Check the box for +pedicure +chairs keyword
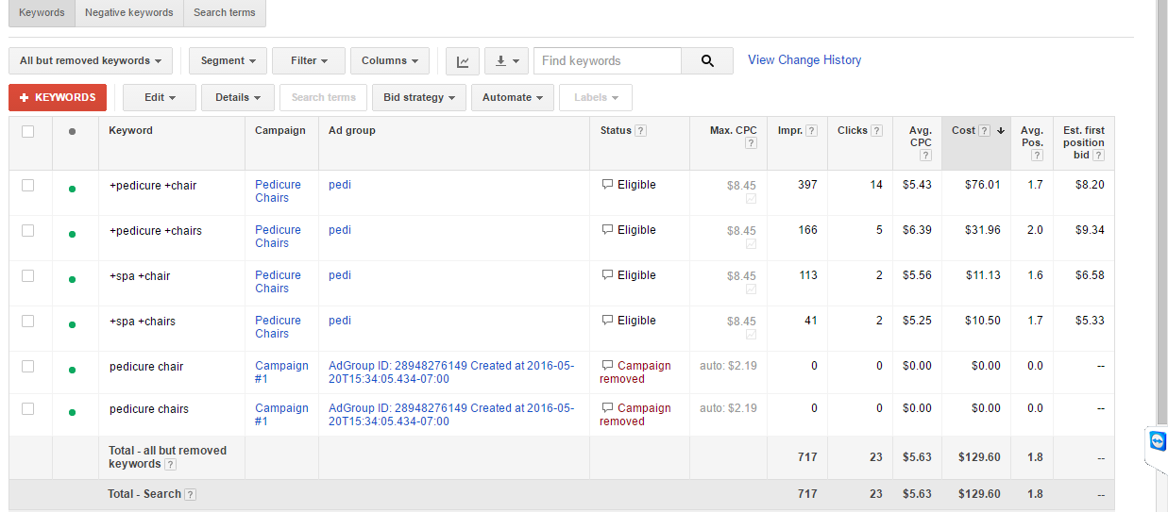This screenshot has width=1168, height=512. (x=28, y=230)
